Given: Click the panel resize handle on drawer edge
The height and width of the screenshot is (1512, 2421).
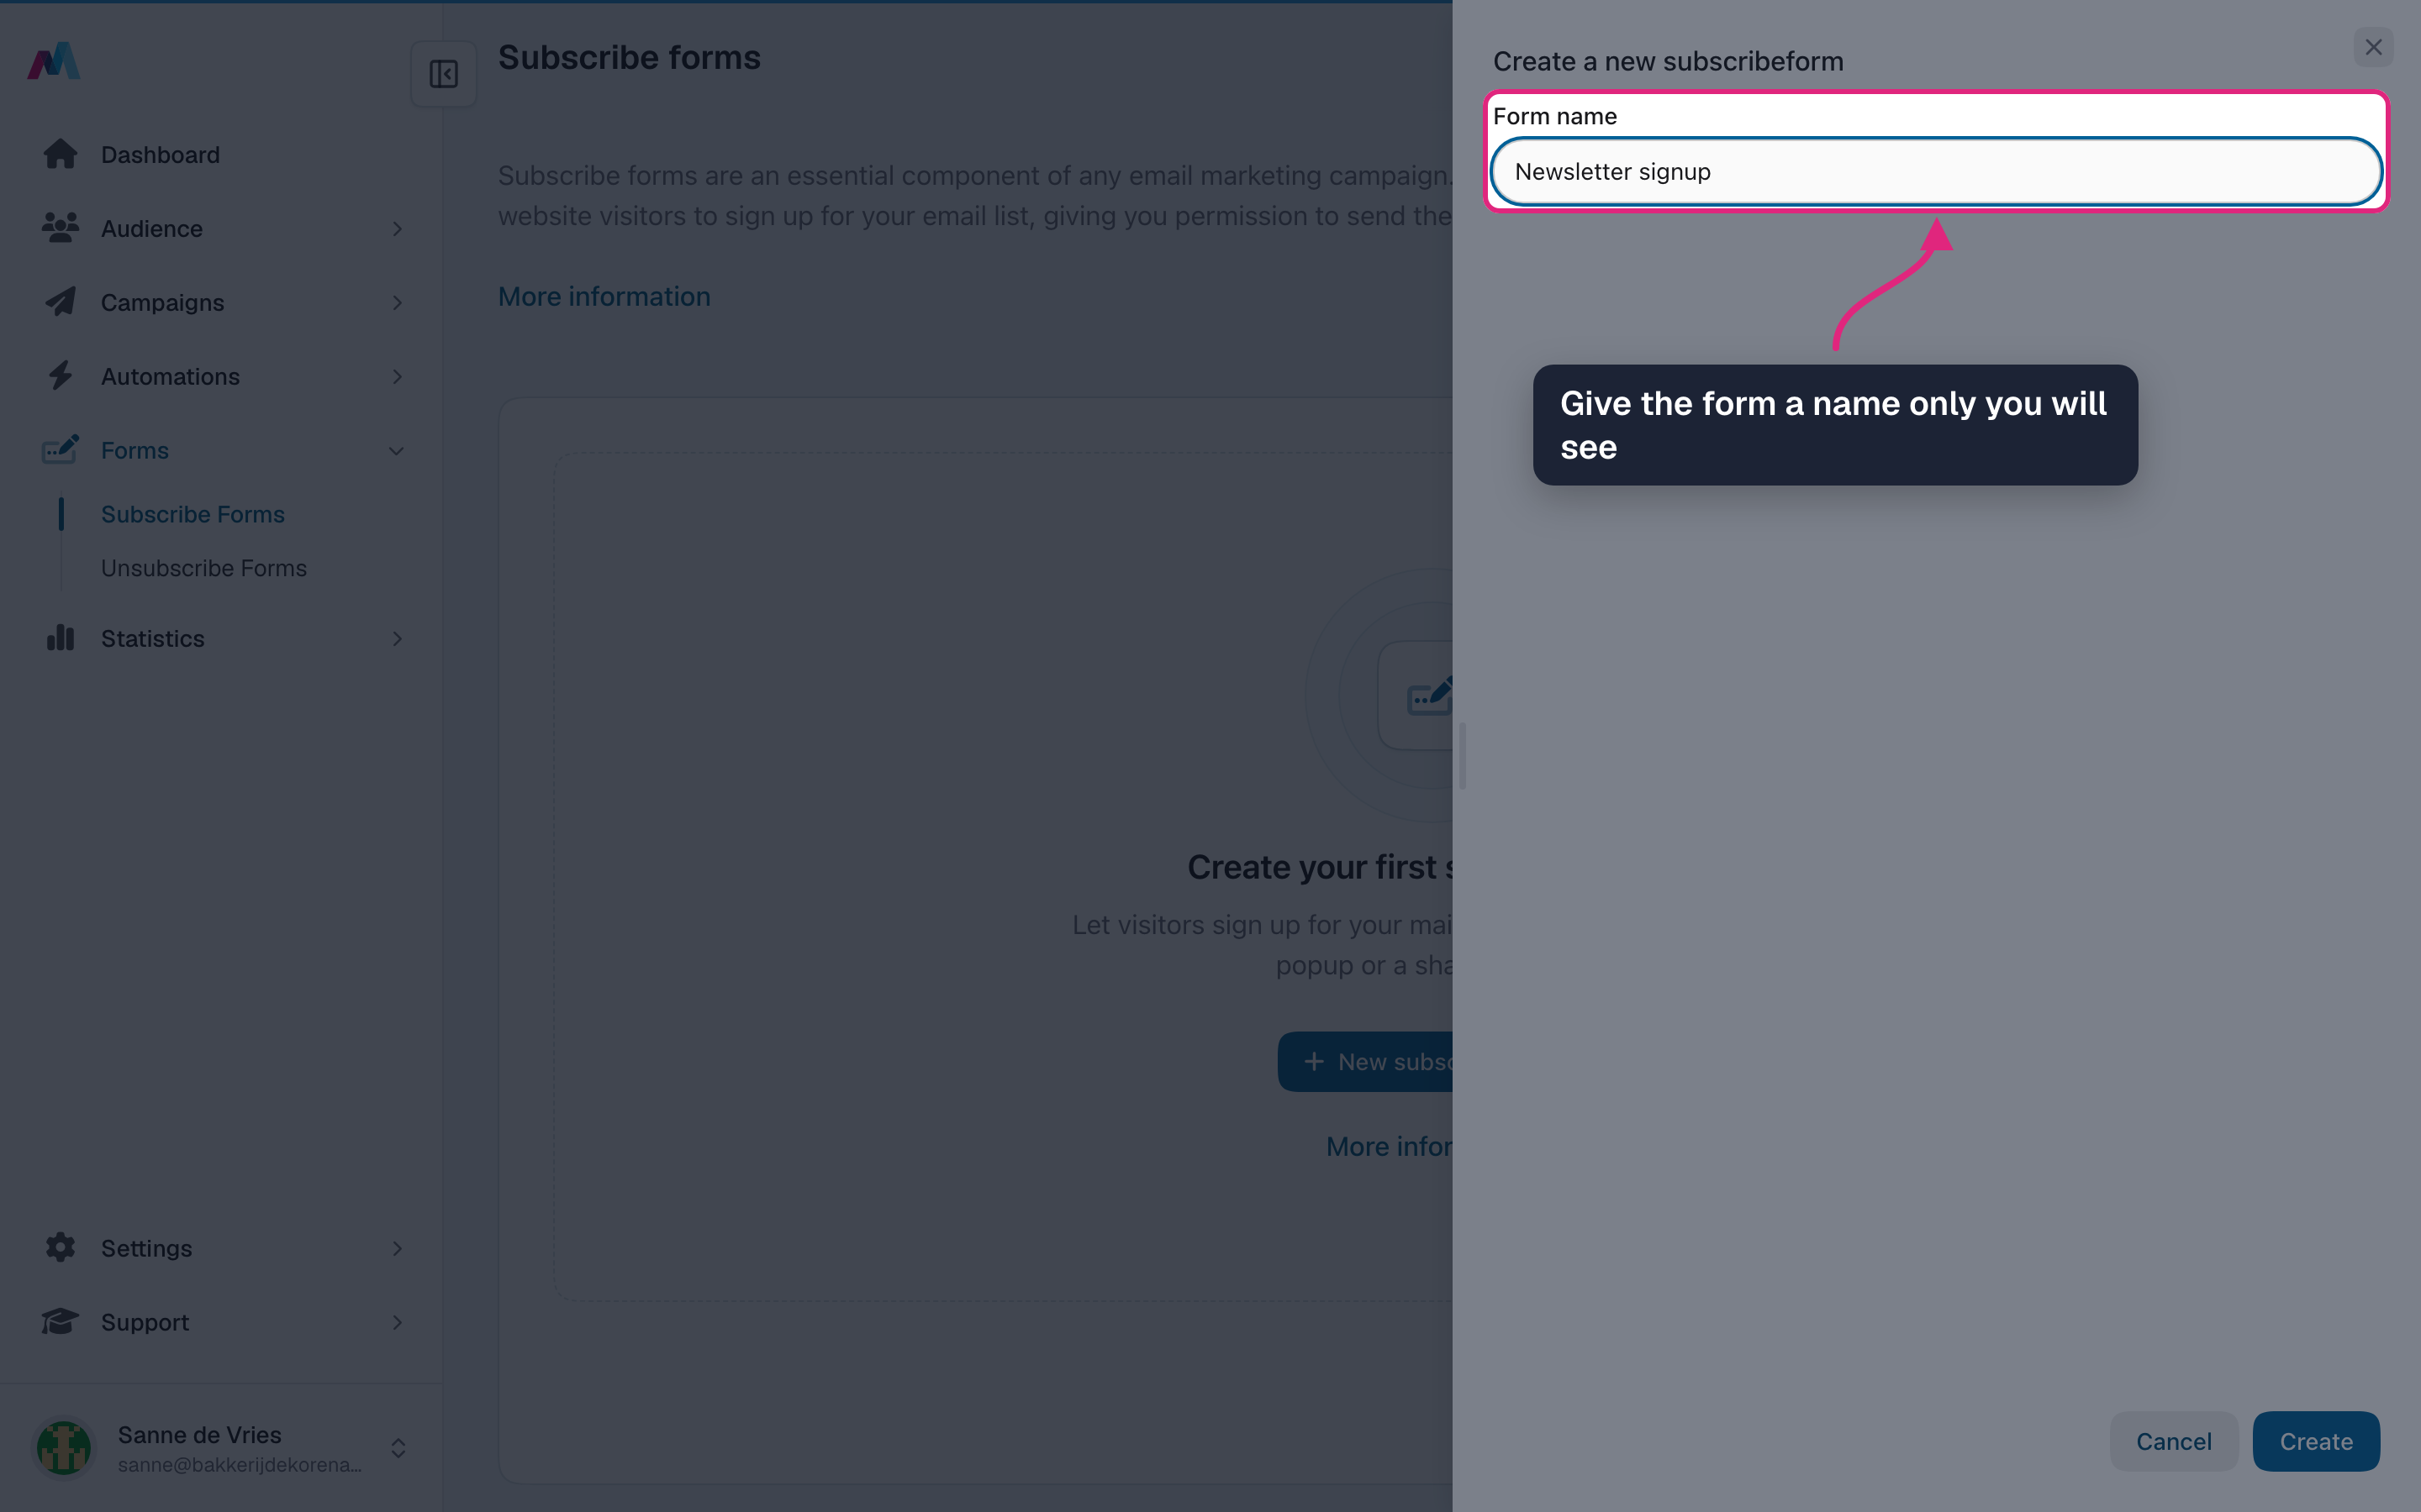Looking at the screenshot, I should 1463,756.
